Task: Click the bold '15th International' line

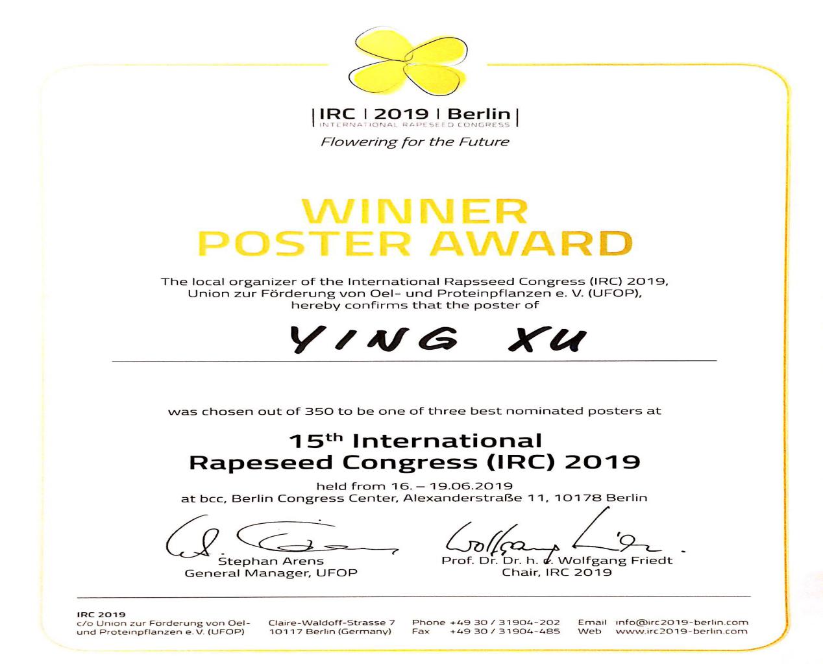Action: (415, 441)
